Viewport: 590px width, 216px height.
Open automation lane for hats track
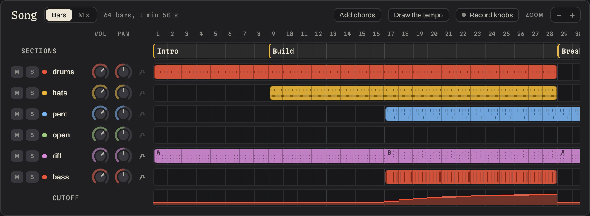click(142, 93)
